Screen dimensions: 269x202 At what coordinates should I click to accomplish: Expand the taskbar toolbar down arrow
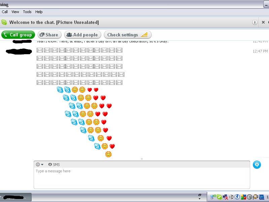point(199,199)
